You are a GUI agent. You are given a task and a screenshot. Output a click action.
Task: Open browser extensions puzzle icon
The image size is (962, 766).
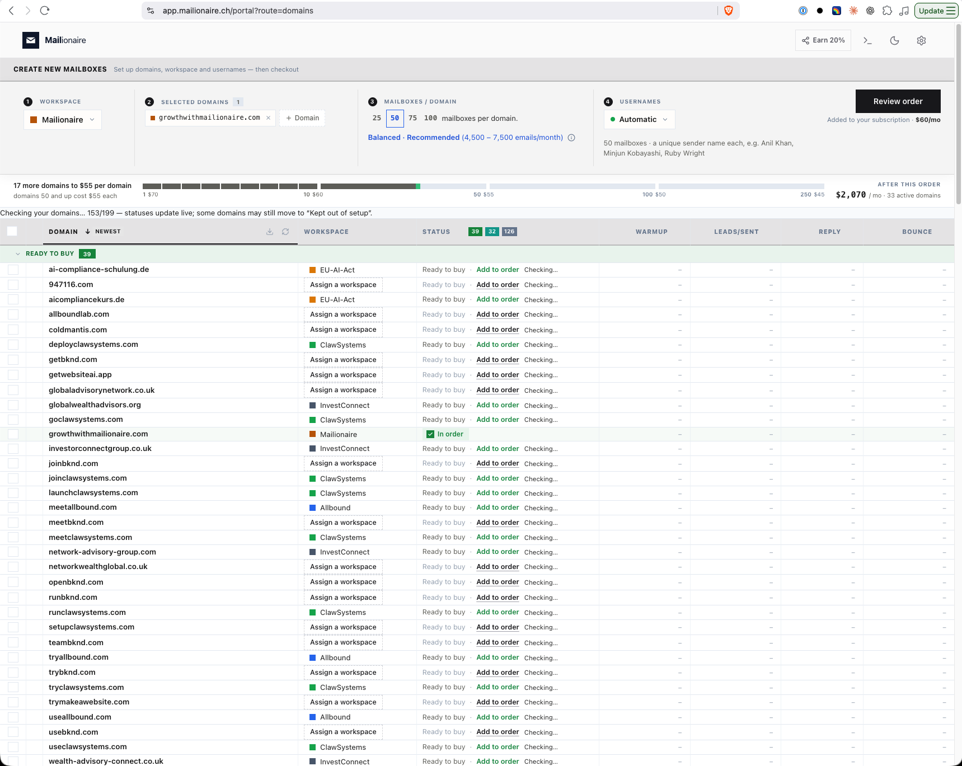887,11
